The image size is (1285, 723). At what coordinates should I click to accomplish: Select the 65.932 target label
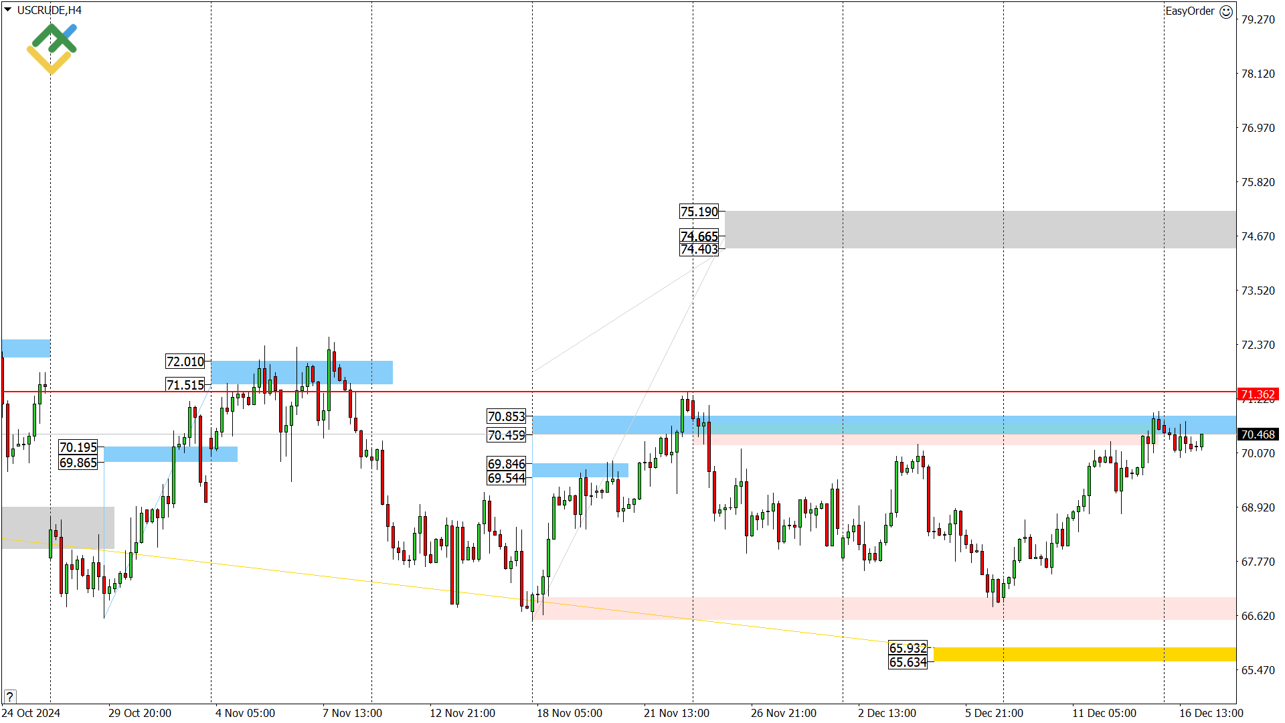click(908, 648)
